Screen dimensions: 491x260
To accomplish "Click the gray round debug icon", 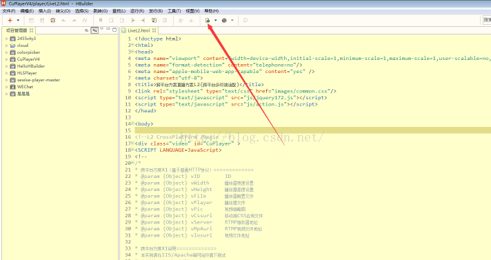I will coord(224,21).
